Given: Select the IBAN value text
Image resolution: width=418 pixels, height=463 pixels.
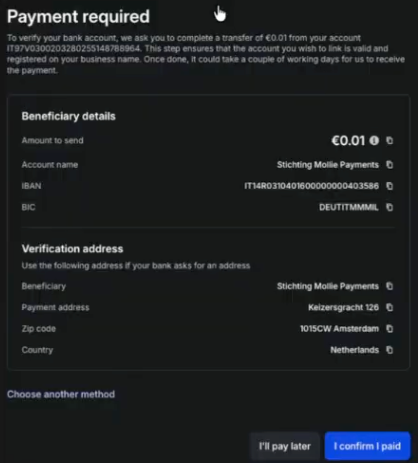Looking at the screenshot, I should pos(312,186).
